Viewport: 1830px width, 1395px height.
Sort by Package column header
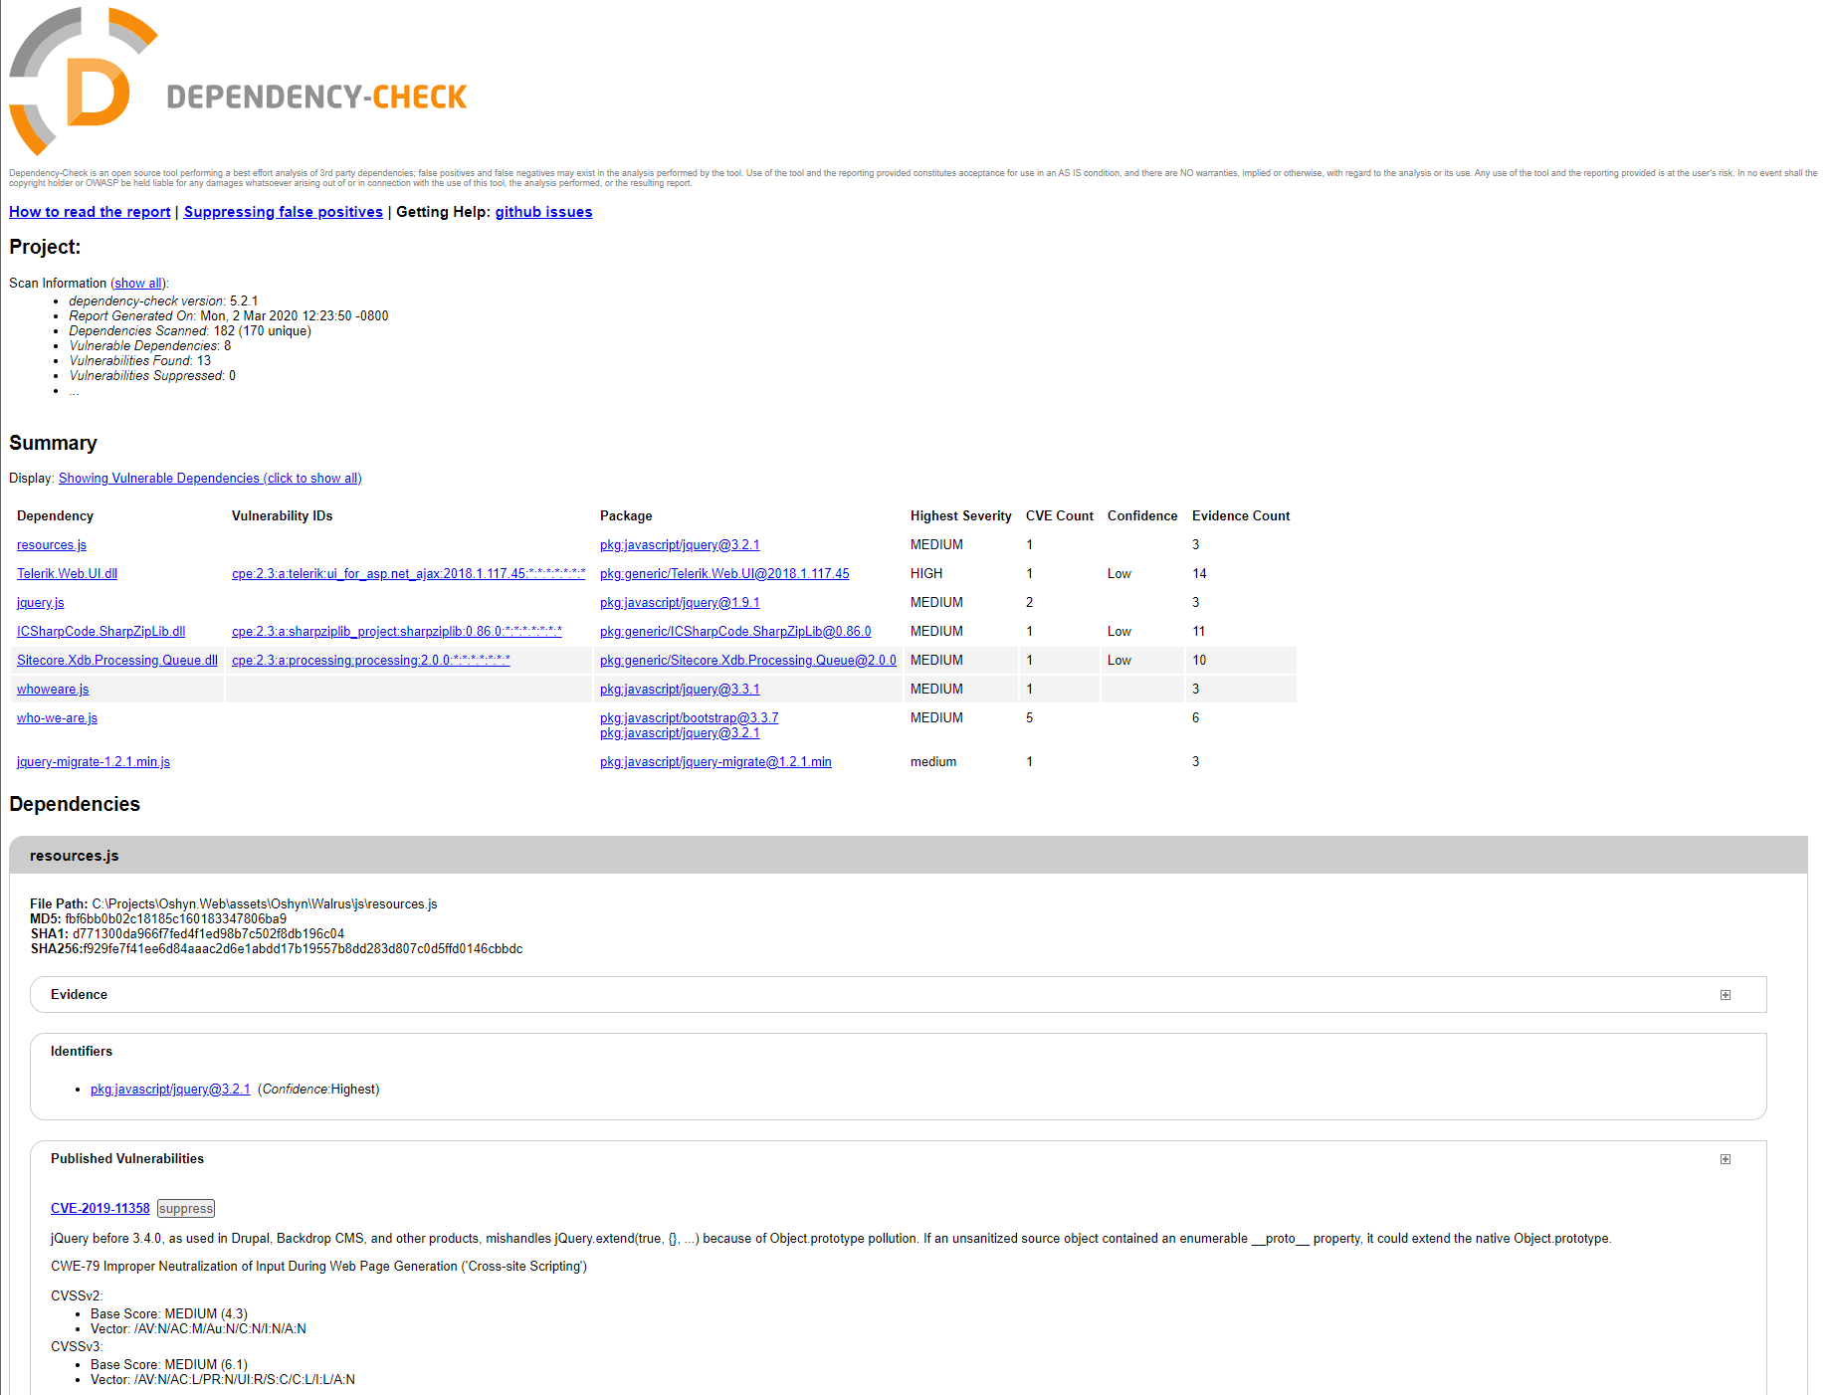pyautogui.click(x=626, y=516)
